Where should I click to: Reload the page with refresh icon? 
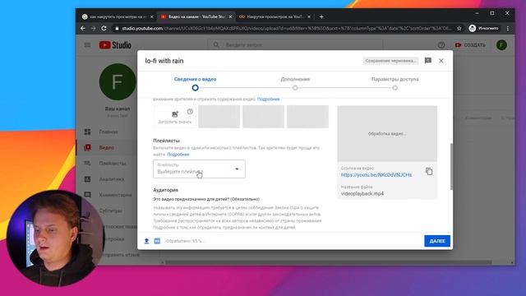[x=104, y=29]
